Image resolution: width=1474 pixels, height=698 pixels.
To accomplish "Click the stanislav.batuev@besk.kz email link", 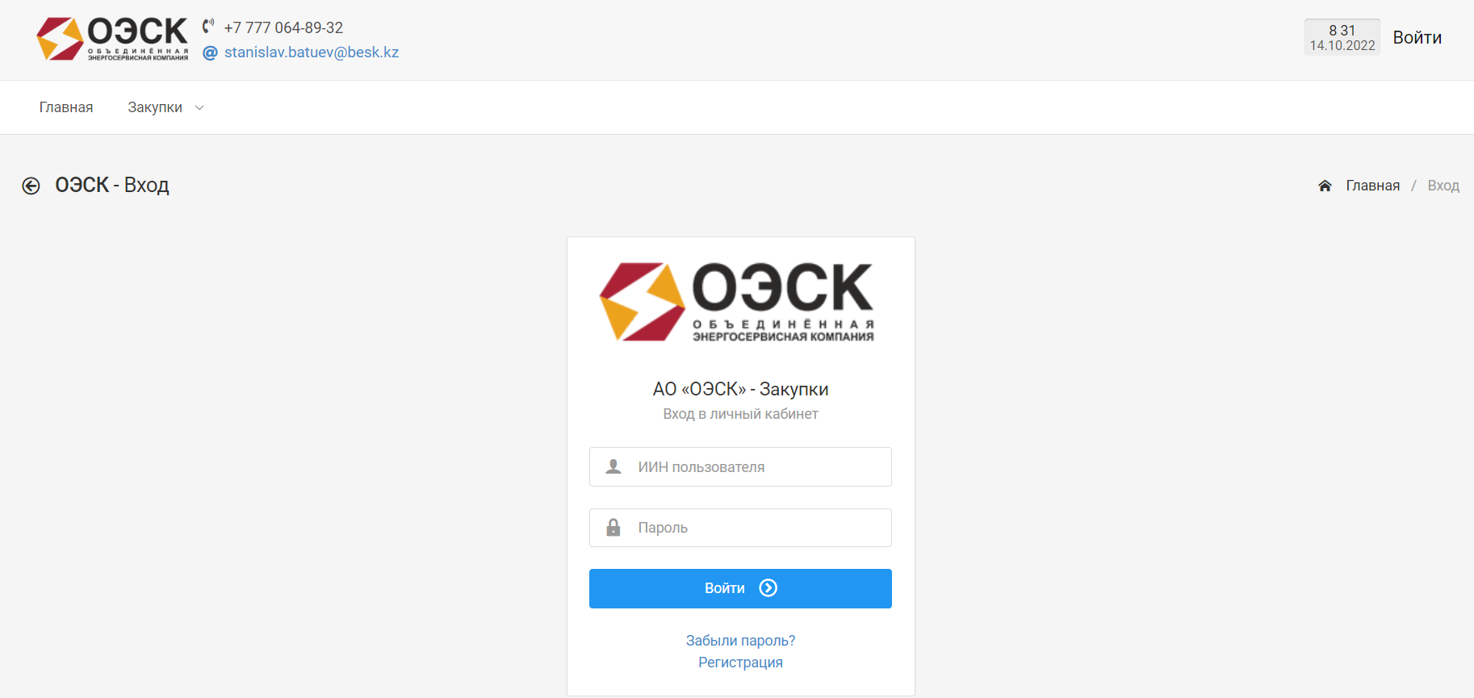I will (312, 52).
